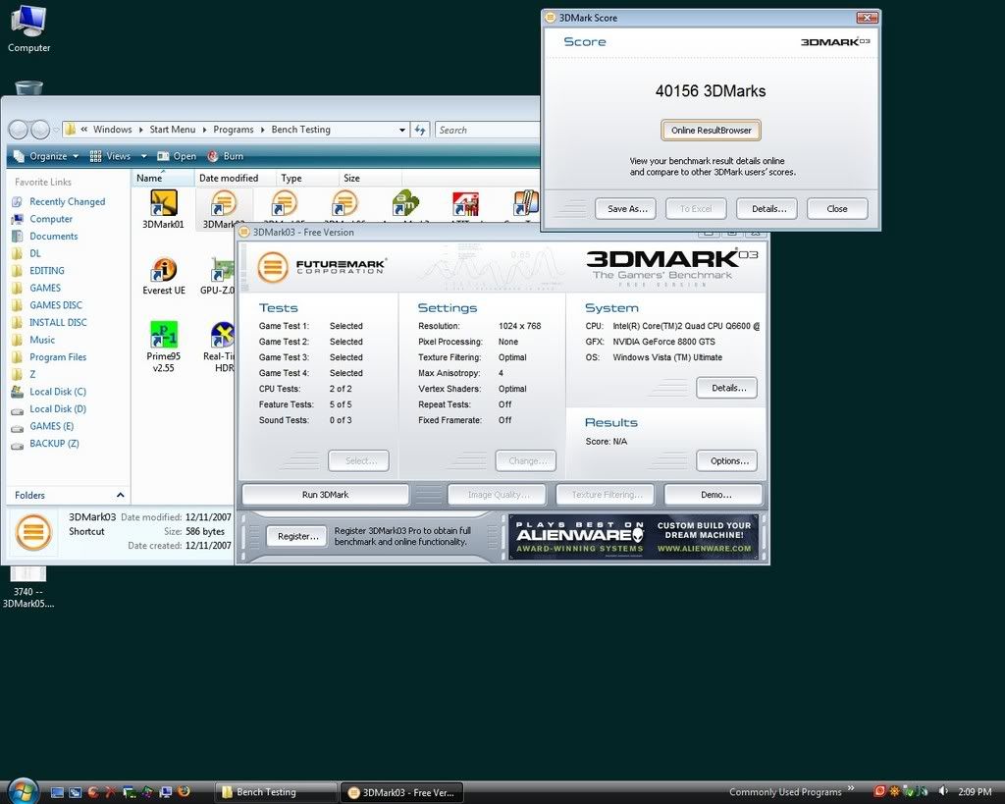Image resolution: width=1005 pixels, height=804 pixels.
Task: Sort files by the Name column header
Action: 163,178
